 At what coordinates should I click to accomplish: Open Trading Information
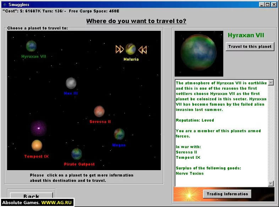[227, 194]
